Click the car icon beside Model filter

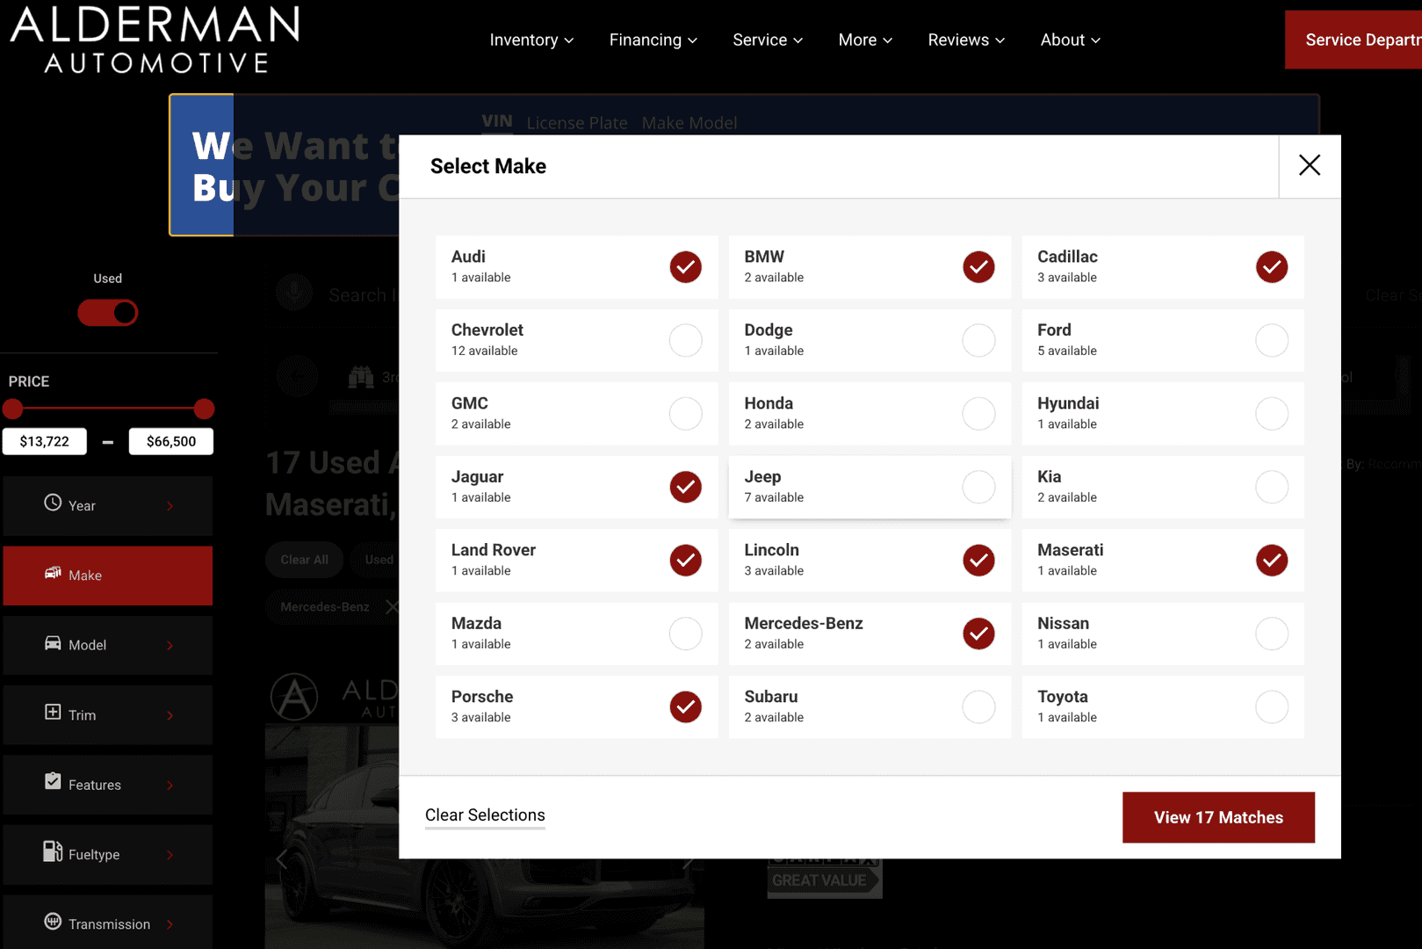pos(53,643)
